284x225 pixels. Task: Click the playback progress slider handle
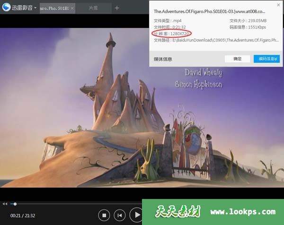tap(15, 204)
